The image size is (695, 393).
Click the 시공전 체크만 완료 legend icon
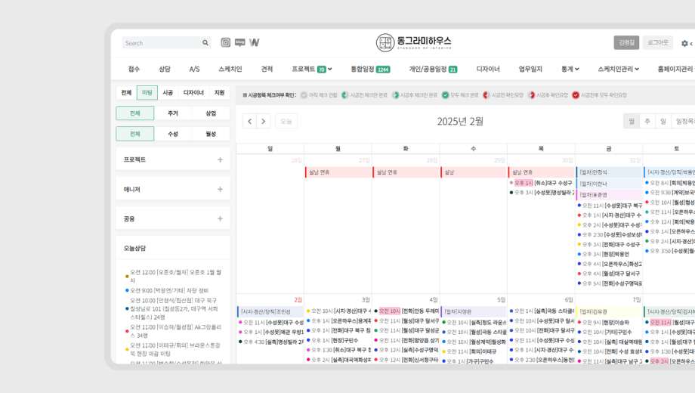click(x=344, y=95)
